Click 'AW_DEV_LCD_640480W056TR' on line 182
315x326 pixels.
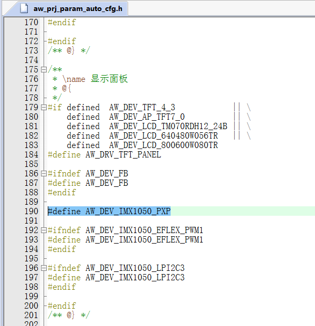click(x=163, y=136)
